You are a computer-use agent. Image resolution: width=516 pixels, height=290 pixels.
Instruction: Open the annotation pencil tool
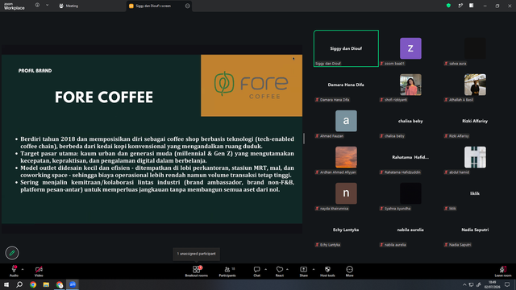[12, 253]
